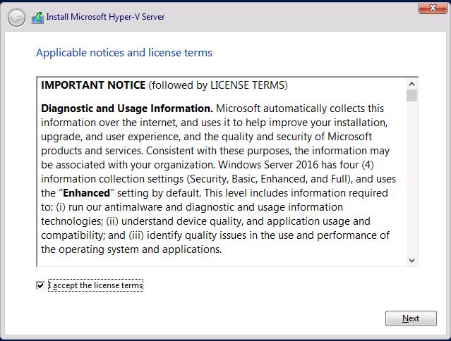Click the "Install Microsoft Hyper-V Server" title
The height and width of the screenshot is (341, 451).
pyautogui.click(x=105, y=17)
